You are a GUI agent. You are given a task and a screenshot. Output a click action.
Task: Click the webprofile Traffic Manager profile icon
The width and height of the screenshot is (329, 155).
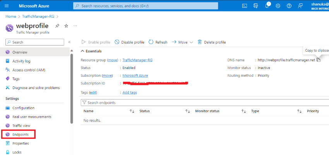tap(9, 28)
